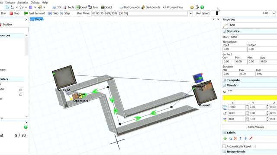Expand the Template section
This screenshot has width=277, height=155.
pos(224,80)
